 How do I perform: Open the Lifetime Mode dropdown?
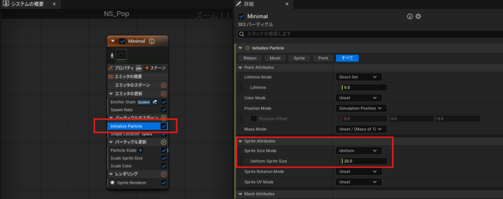tap(359, 77)
